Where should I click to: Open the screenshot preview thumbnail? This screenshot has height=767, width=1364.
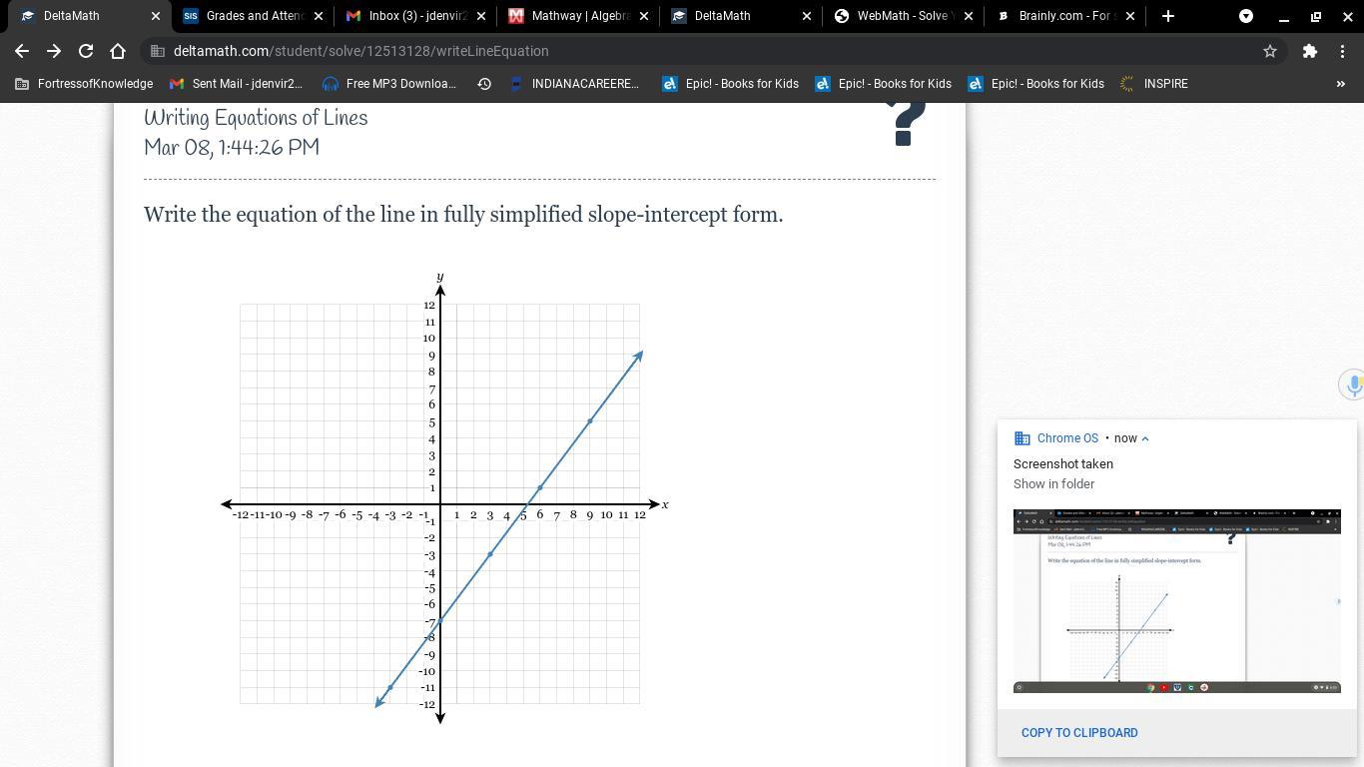click(x=1177, y=601)
